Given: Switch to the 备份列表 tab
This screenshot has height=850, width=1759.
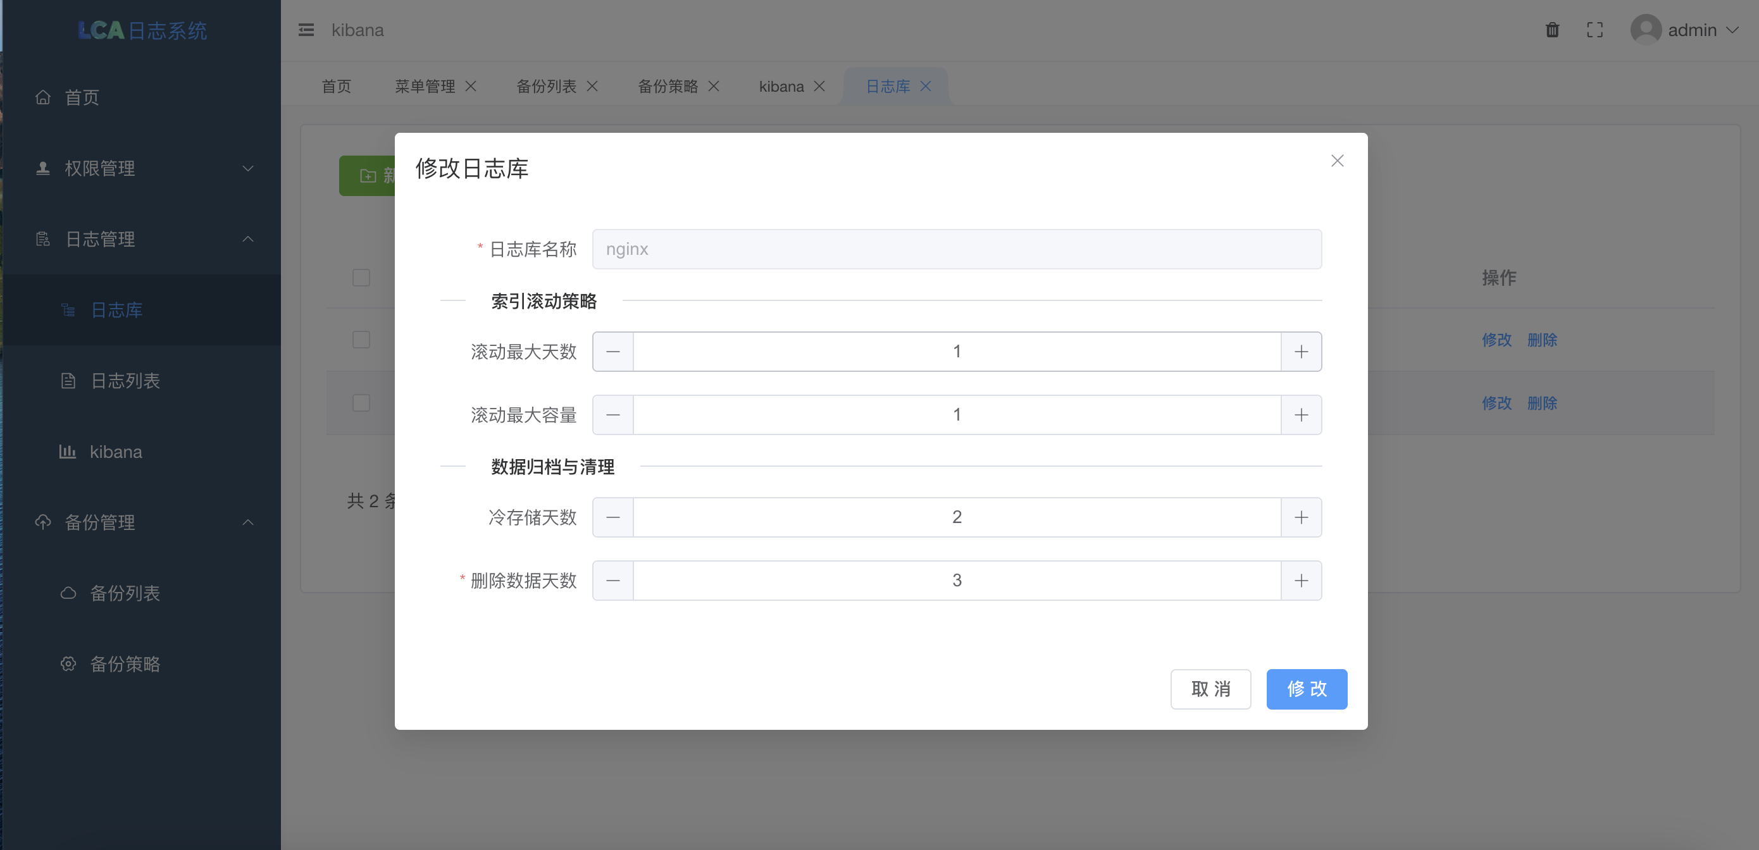Looking at the screenshot, I should (x=545, y=86).
